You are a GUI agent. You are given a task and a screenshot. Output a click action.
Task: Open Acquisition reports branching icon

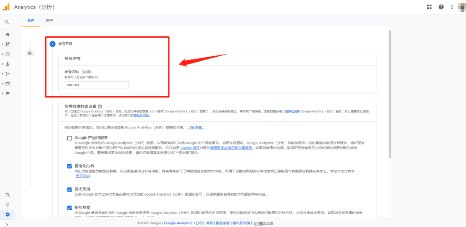tap(8, 74)
